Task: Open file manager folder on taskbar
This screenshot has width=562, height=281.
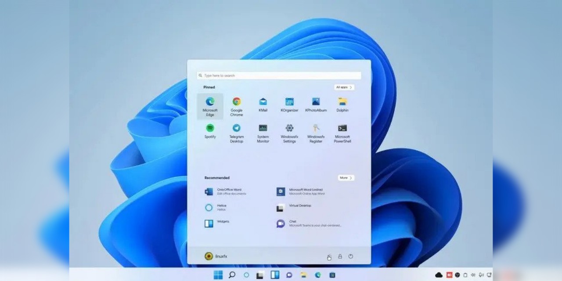Action: (303, 275)
